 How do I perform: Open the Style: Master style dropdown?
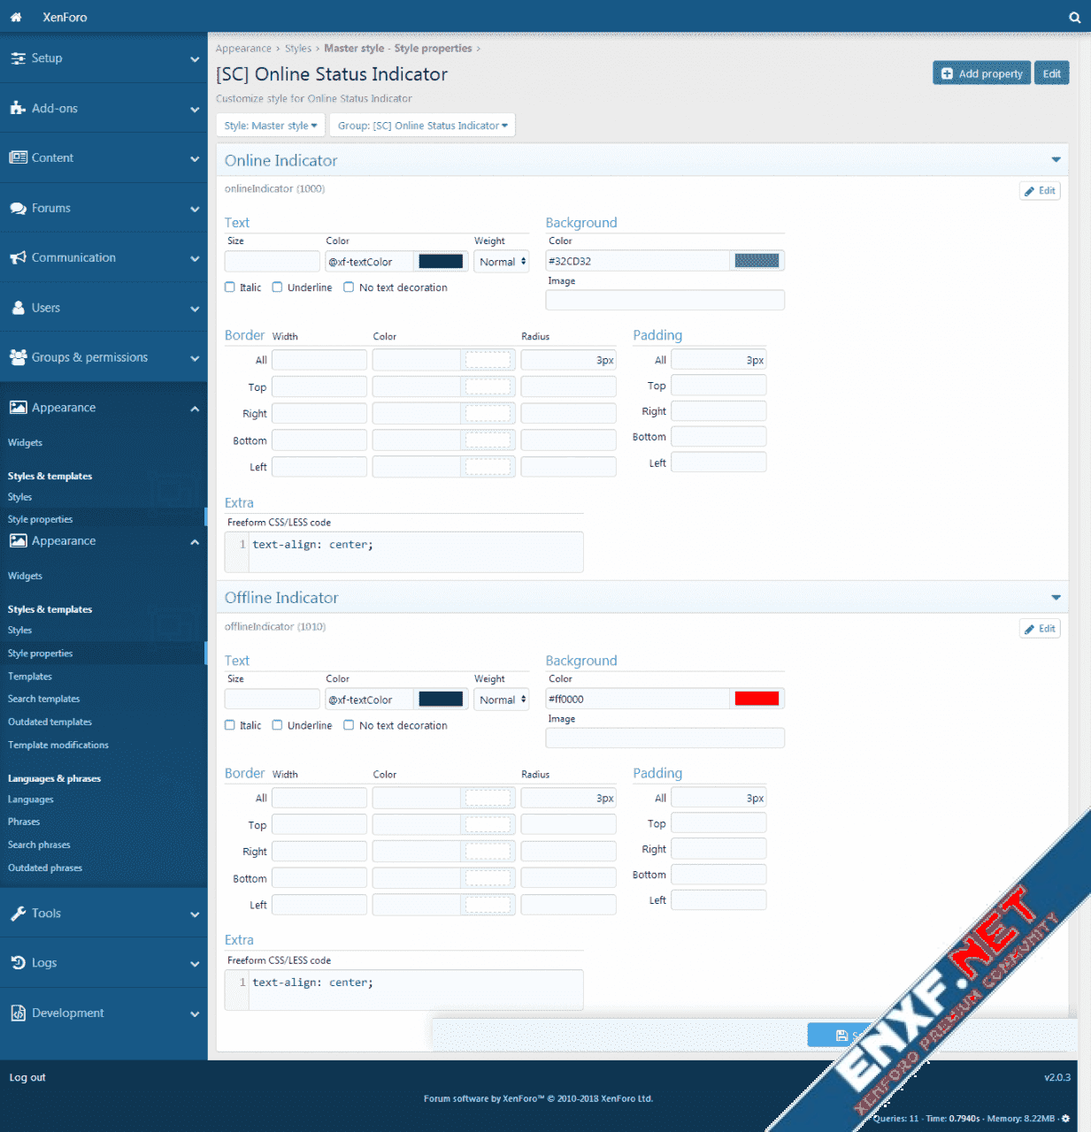(270, 126)
